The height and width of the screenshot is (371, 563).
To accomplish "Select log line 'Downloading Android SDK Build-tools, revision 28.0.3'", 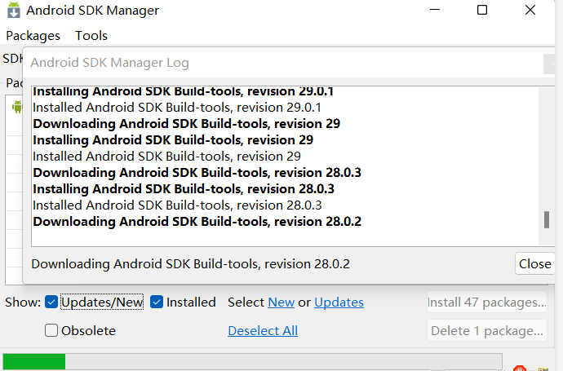I will point(197,173).
